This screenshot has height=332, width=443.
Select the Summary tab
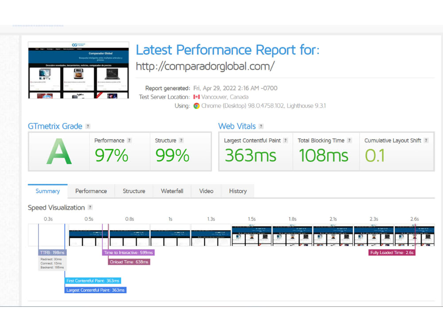(x=48, y=191)
